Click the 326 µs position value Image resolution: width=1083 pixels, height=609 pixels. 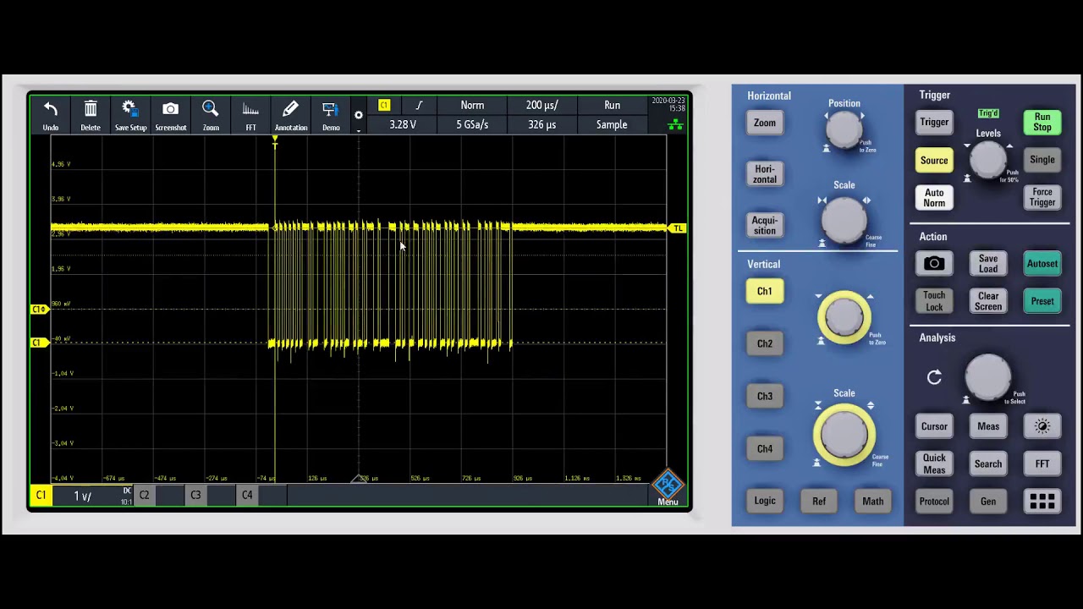tap(541, 124)
